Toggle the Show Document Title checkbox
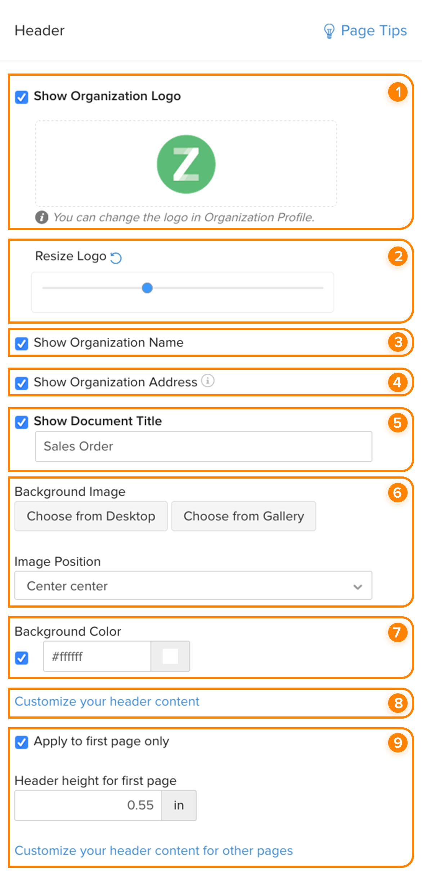 (x=22, y=422)
